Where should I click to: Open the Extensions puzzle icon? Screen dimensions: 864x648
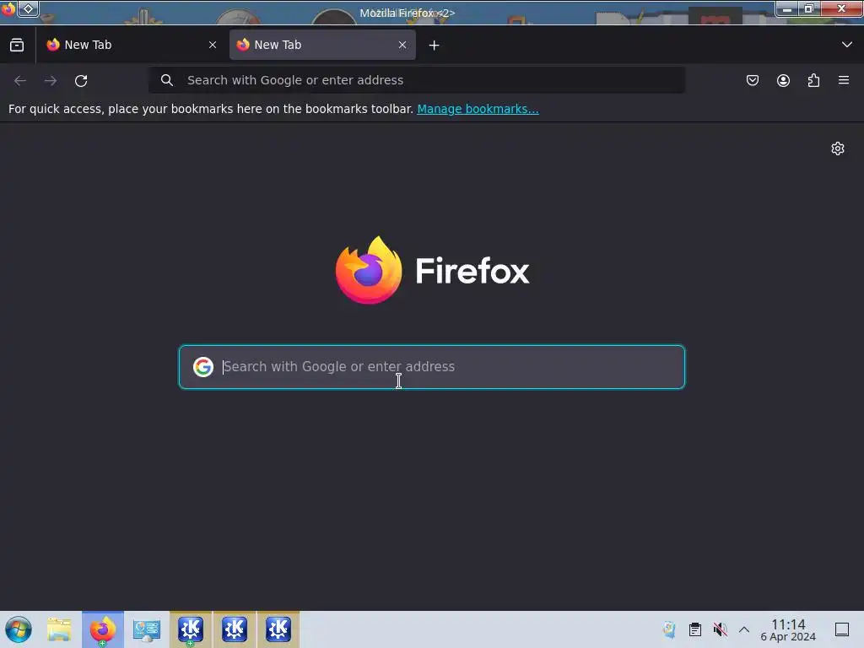coord(813,80)
